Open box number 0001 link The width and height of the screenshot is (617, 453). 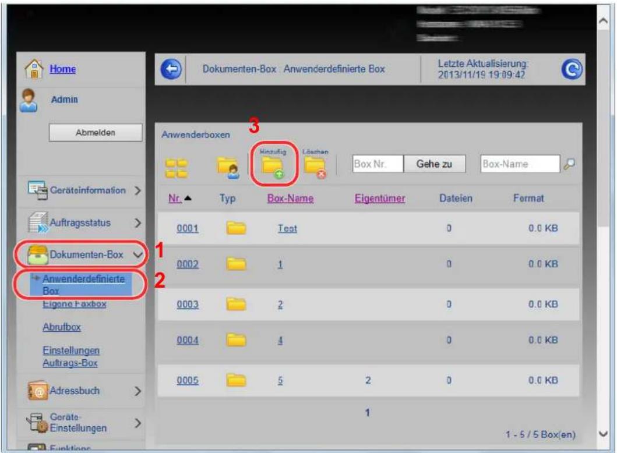click(x=188, y=228)
